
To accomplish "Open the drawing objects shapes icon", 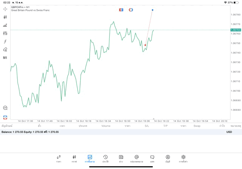I will click(x=5, y=50).
